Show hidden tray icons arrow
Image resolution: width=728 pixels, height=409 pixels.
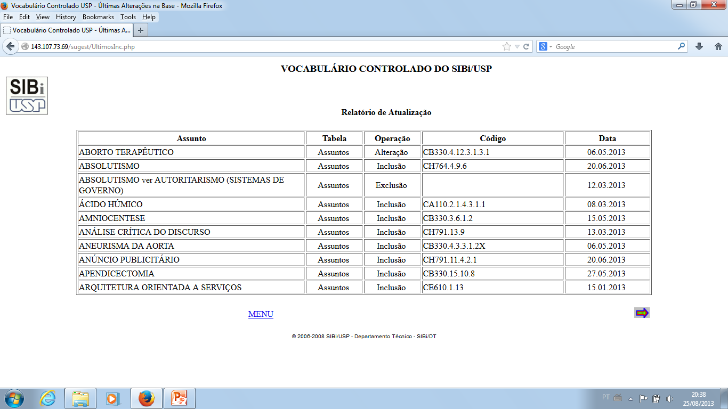[631, 398]
